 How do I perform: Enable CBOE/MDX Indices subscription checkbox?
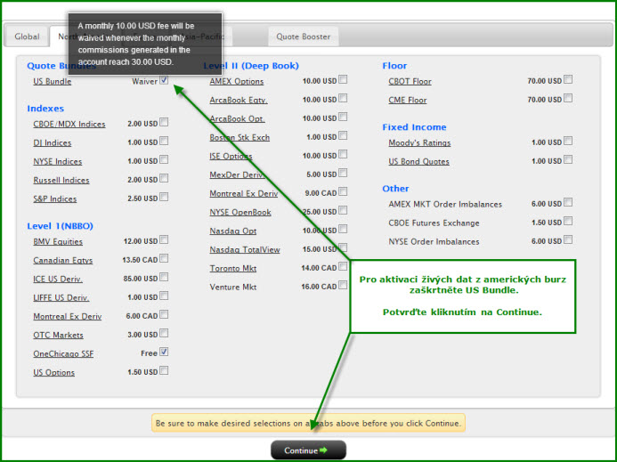[164, 122]
